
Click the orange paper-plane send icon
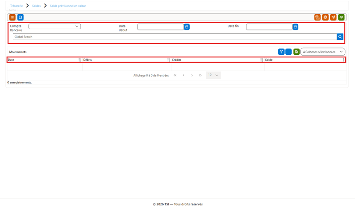coord(333,17)
